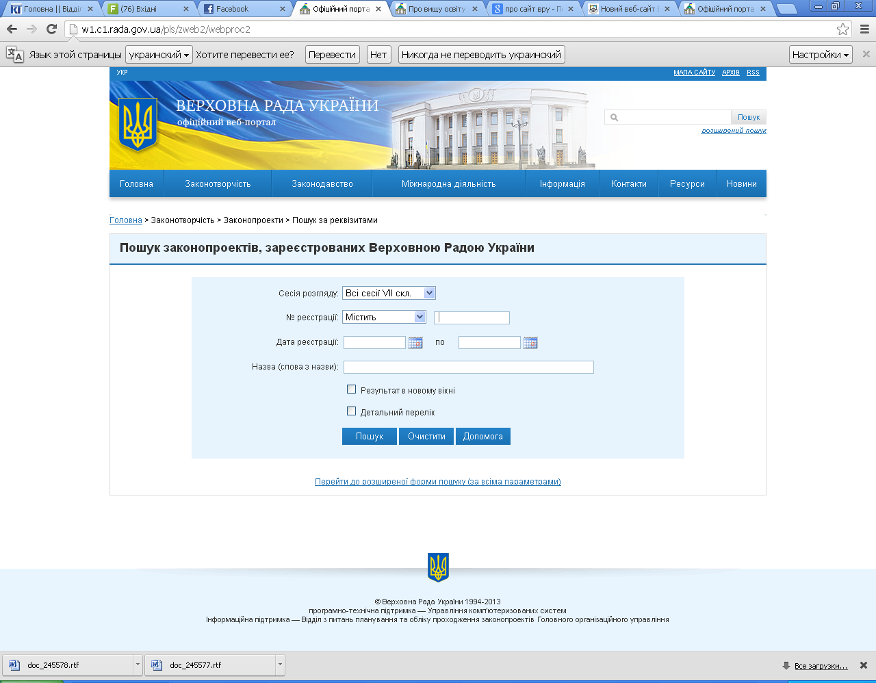Open the 'Ресурси' nav menu
Screen dimensions: 876x683
[687, 183]
